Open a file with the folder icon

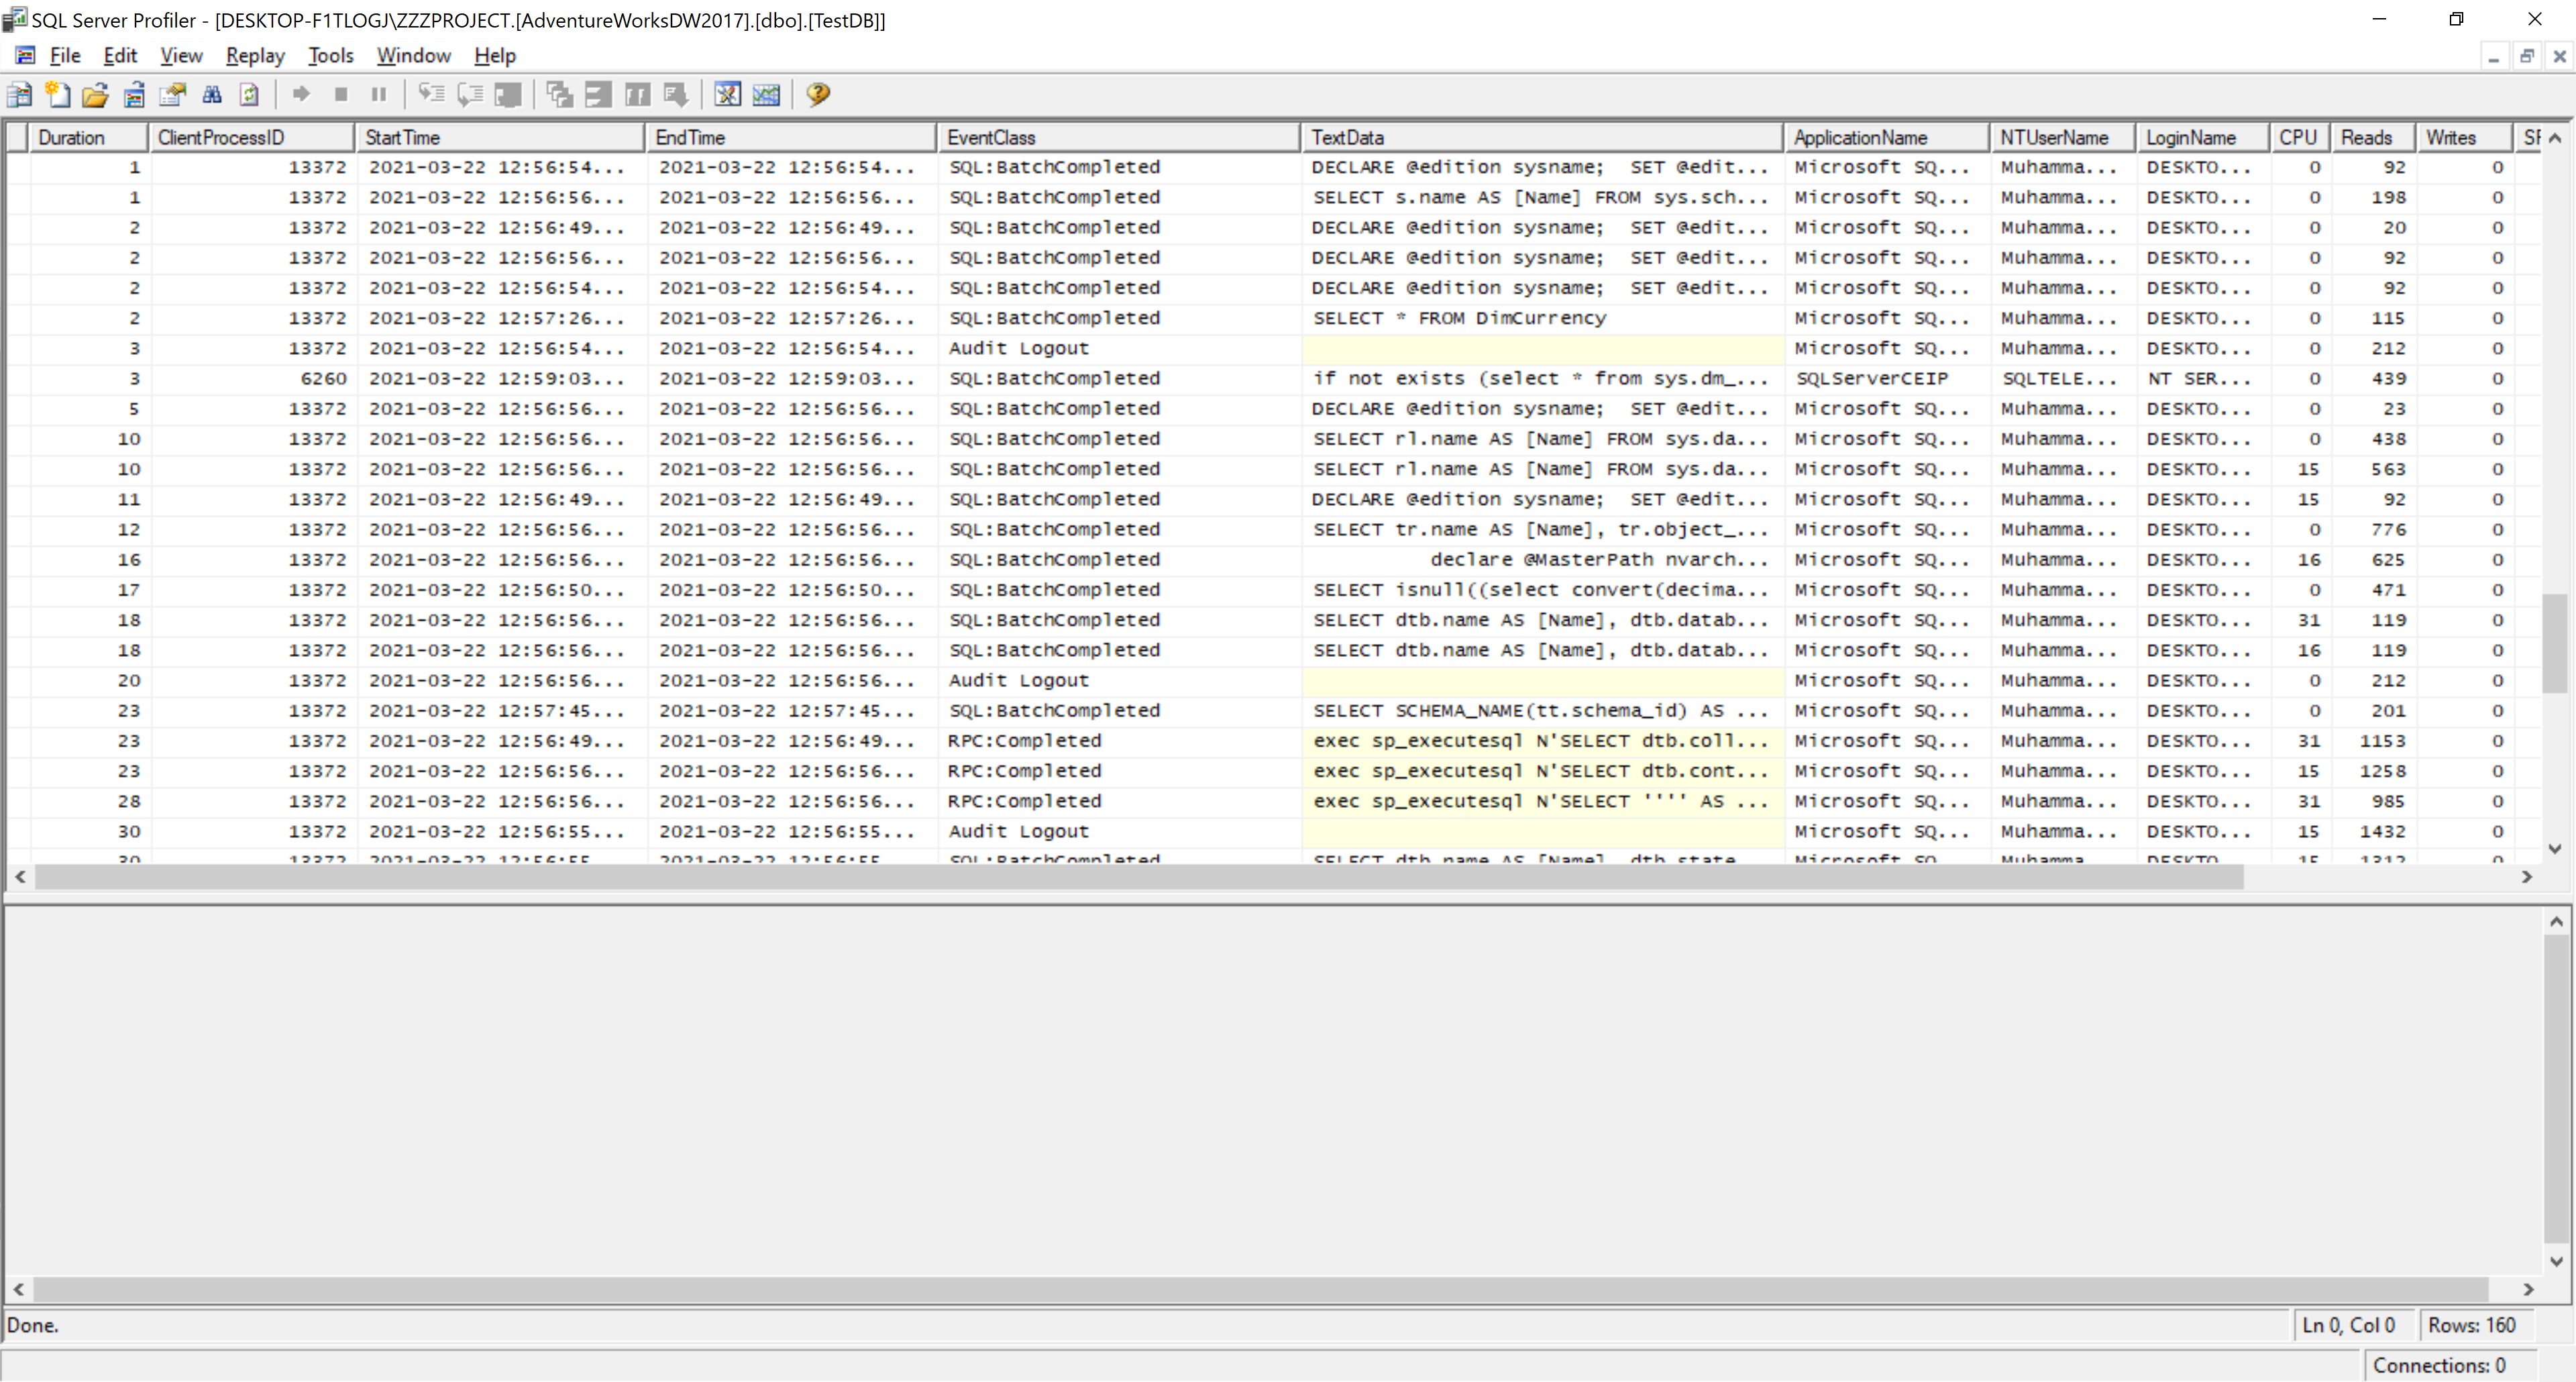[95, 95]
